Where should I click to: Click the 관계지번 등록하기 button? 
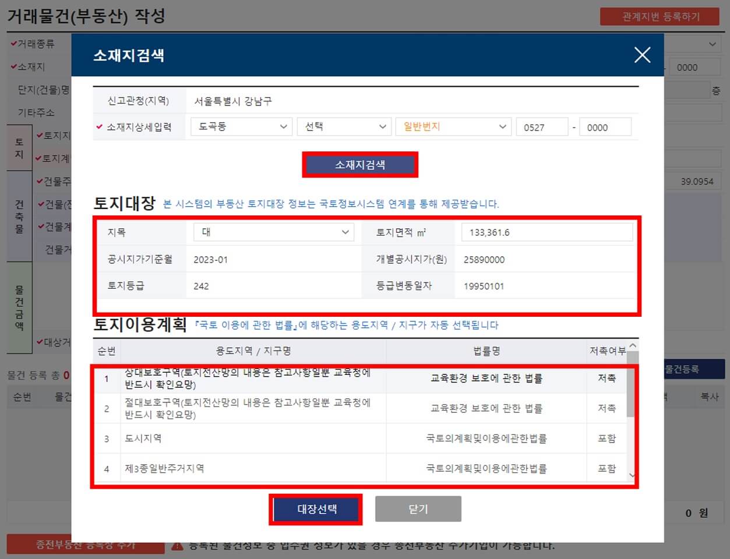[659, 17]
